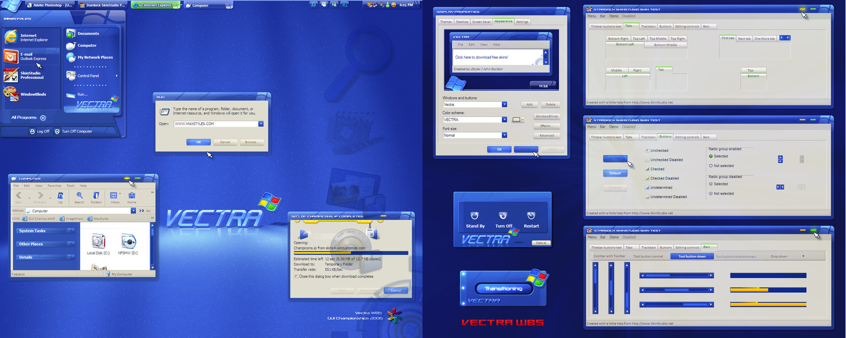The height and width of the screenshot is (338, 846).
Task: Toggle the Checked checkbox
Action: [x=647, y=169]
